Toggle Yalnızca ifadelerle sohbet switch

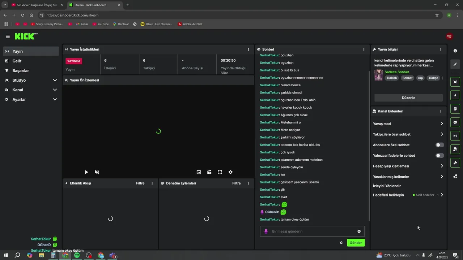[x=439, y=156]
